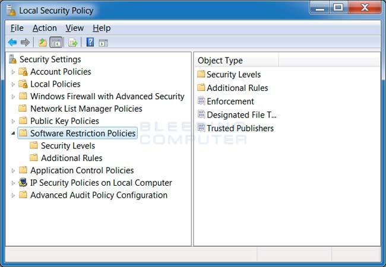Select Security Levels under Software Restriction Policies
The width and height of the screenshot is (386, 267).
tap(68, 145)
